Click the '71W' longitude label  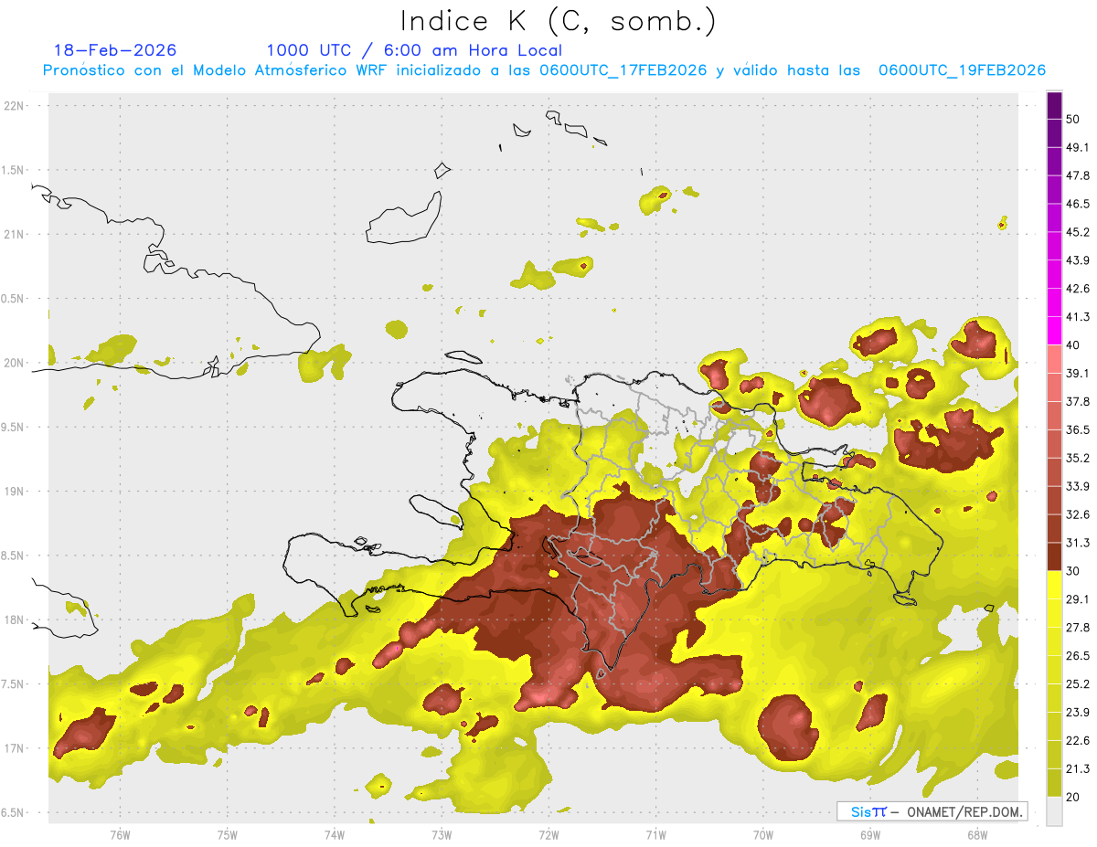click(x=655, y=835)
